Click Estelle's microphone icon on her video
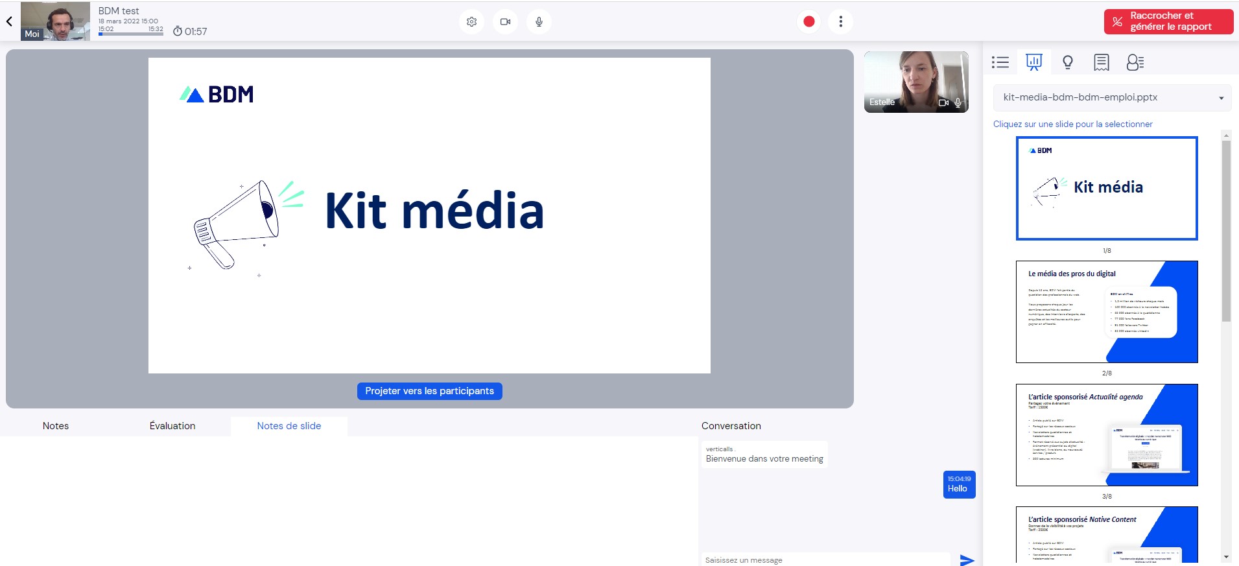Screen dimensions: 1239x566 click(958, 102)
